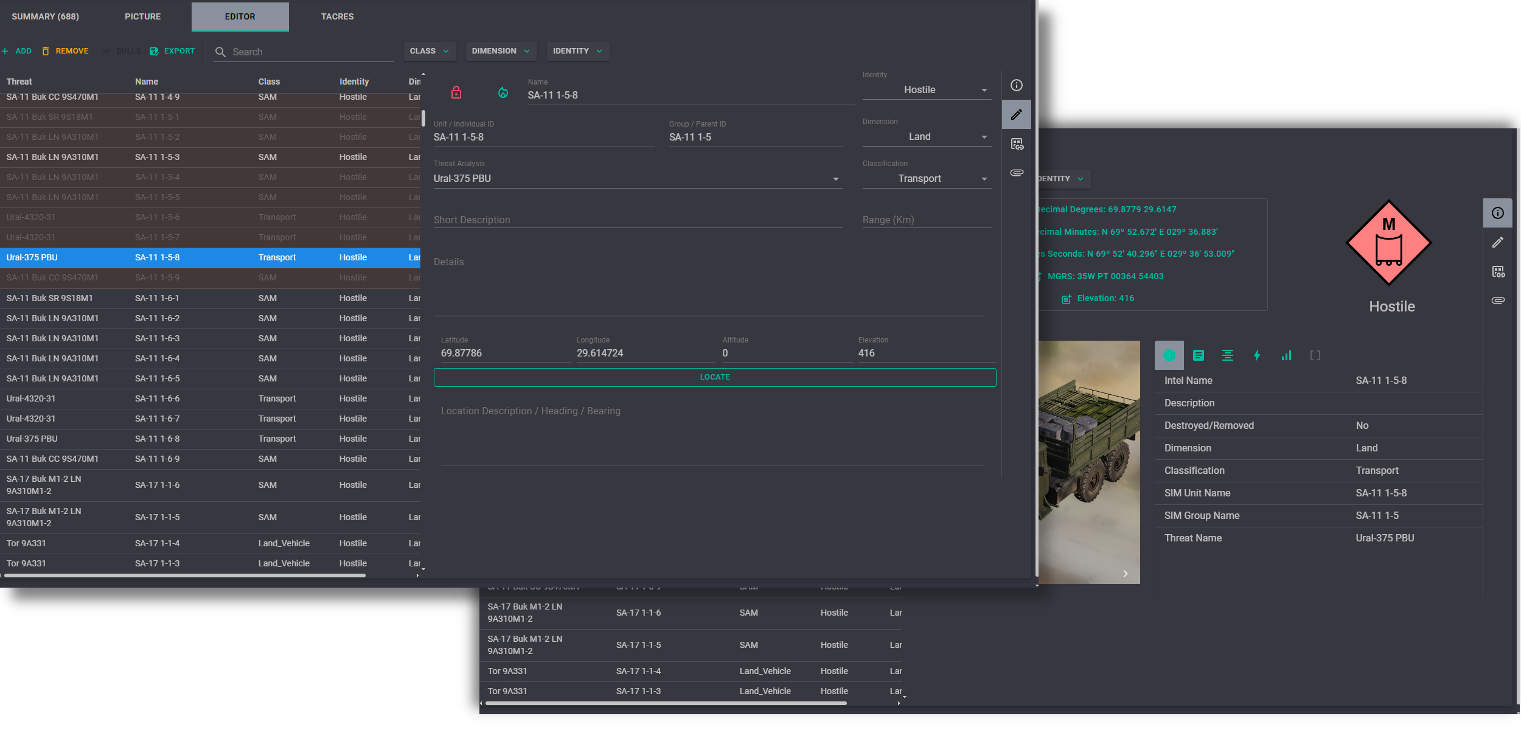The width and height of the screenshot is (1521, 730).
Task: Click the EXPORT button in the toolbar
Action: 172,51
